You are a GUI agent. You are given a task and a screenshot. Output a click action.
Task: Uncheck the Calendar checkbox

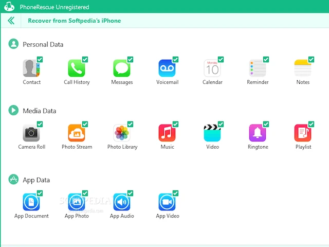(x=221, y=60)
